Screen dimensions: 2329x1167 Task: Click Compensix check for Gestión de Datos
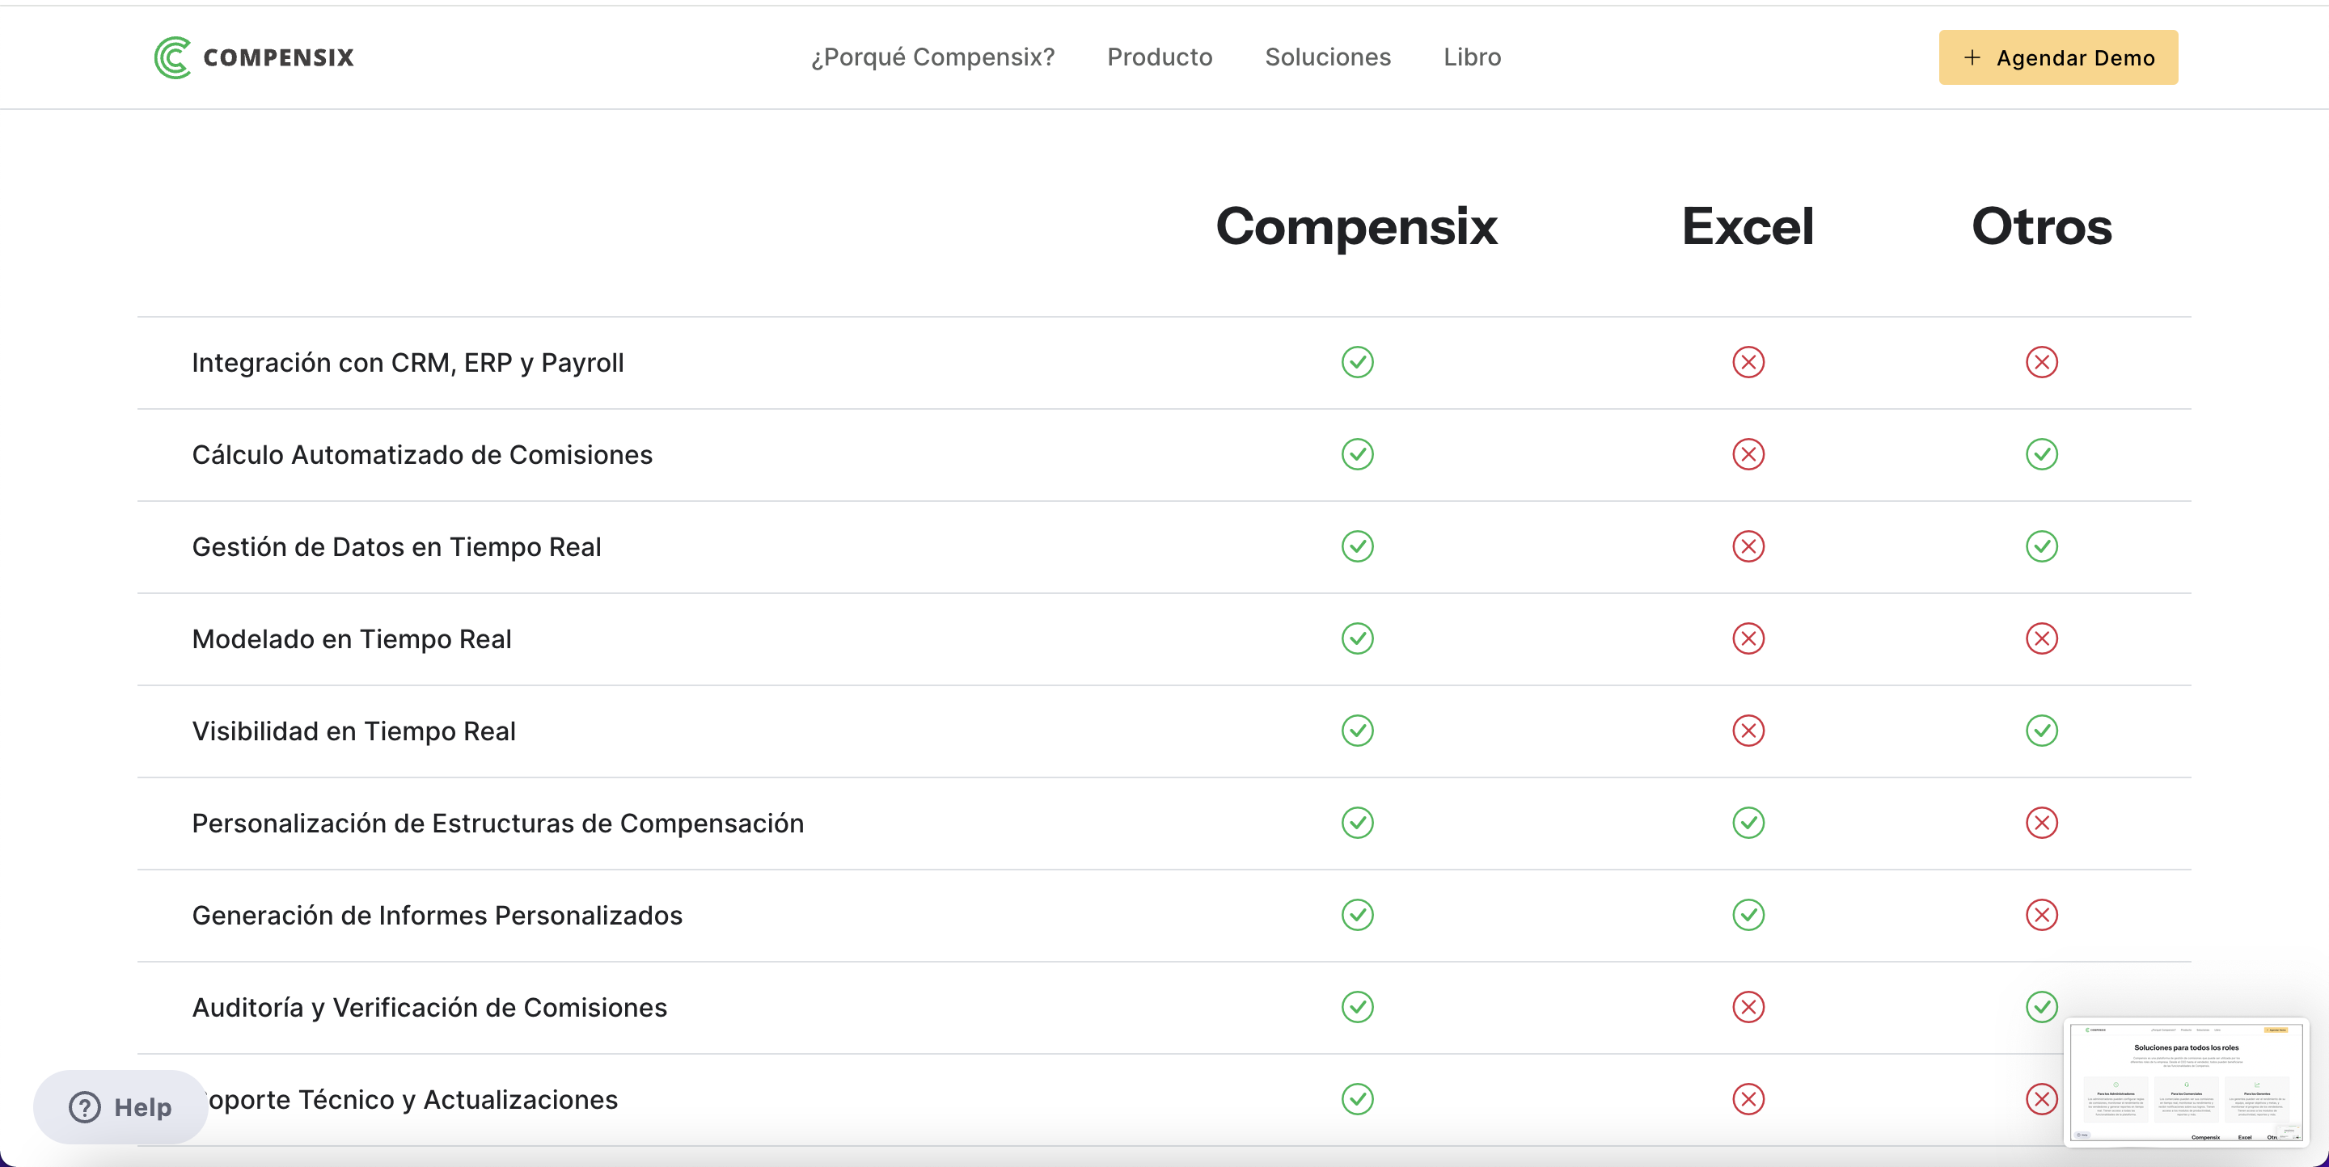(x=1357, y=546)
